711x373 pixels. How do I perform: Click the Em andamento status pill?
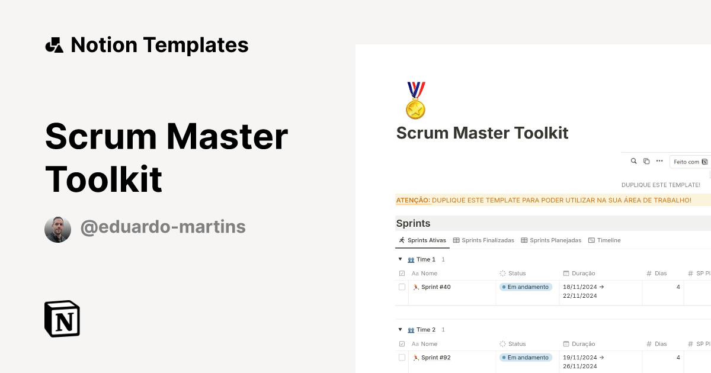click(526, 287)
